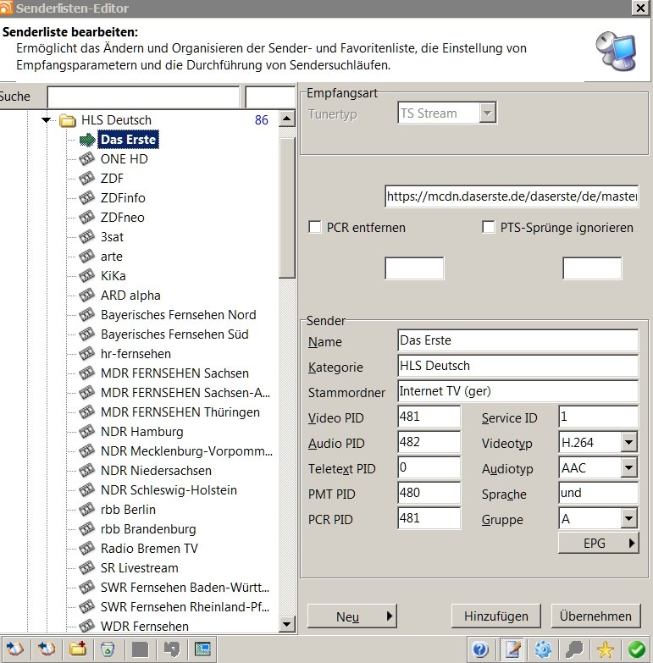Open help via the blue question mark icon
The height and width of the screenshot is (663, 653).
point(480,649)
